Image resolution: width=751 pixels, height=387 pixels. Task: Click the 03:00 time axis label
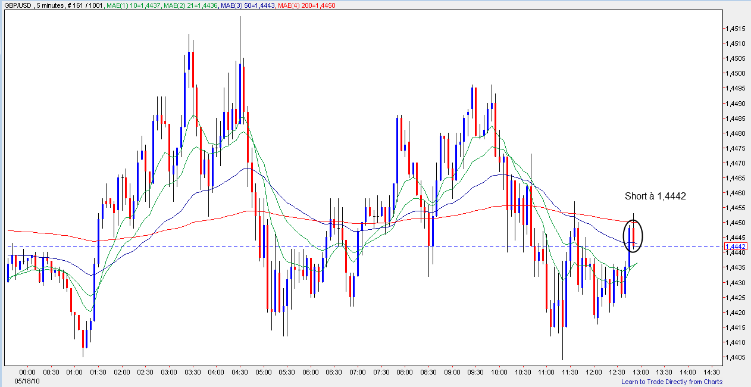coord(169,372)
